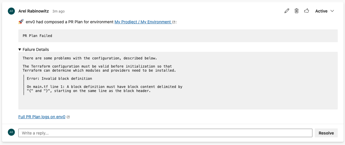Click the external link icon after My Environment
The width and height of the screenshot is (345, 145).
point(174,22)
